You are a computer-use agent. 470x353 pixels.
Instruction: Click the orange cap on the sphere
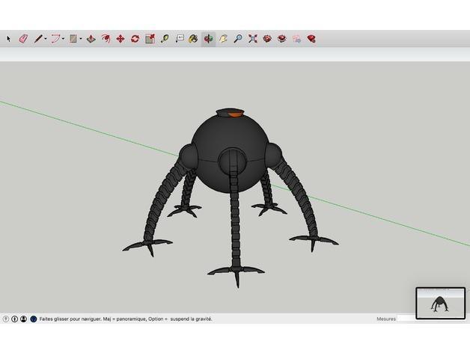234,114
